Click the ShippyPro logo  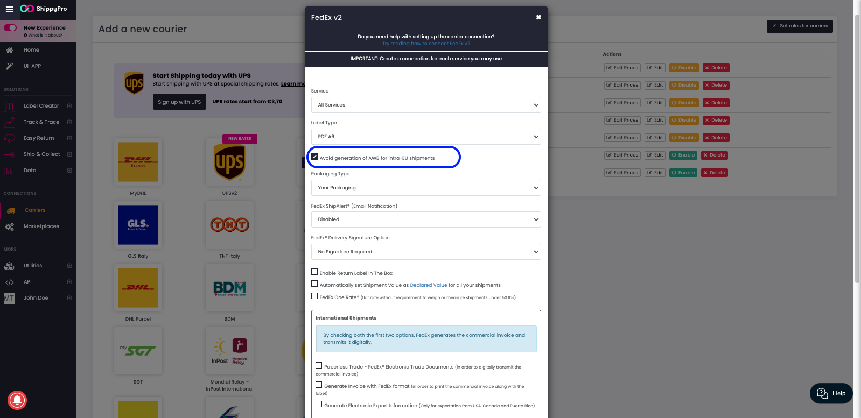pyautogui.click(x=44, y=9)
